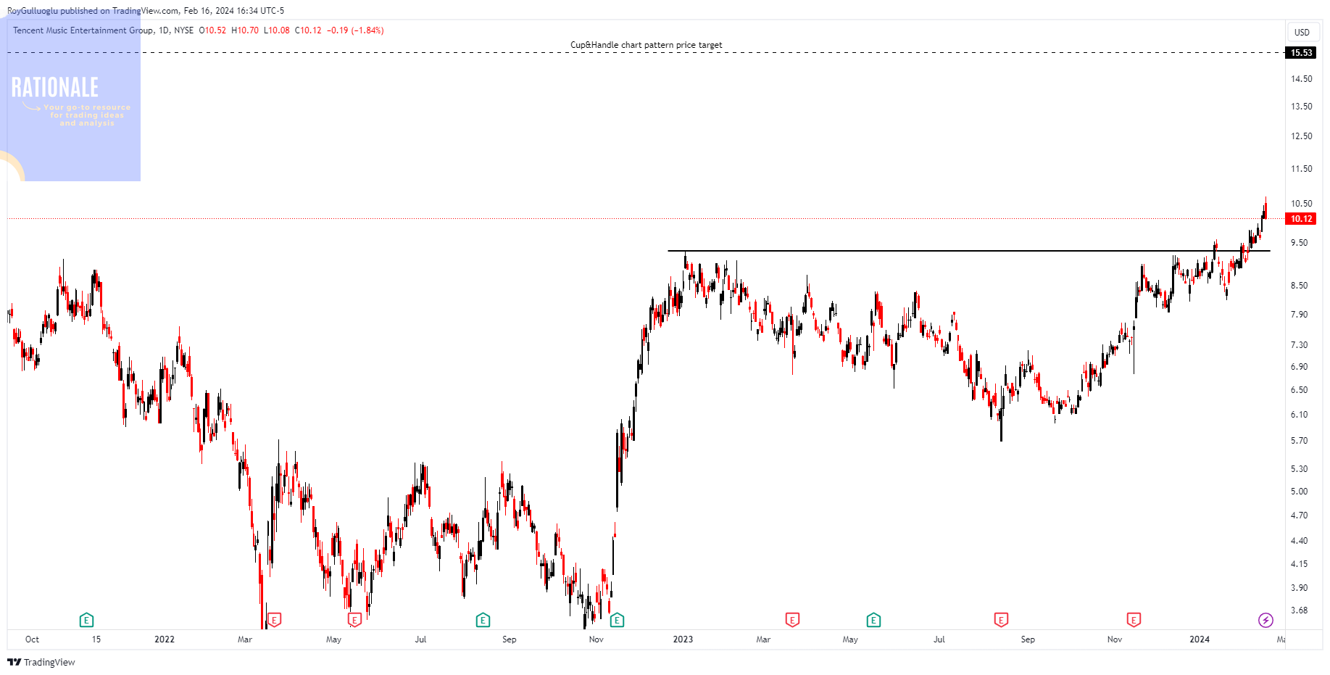Screen dimensions: 1330x675
Task: Click the 2023 label on the time axis
Action: [683, 639]
